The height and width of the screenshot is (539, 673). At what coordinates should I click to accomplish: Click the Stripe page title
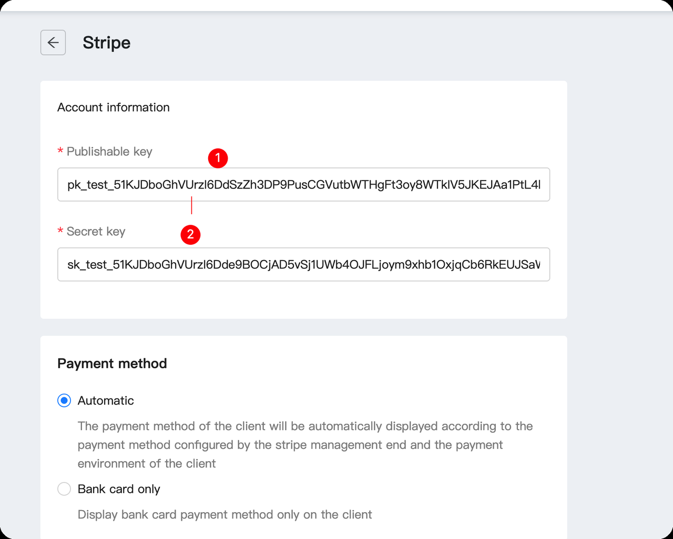click(x=107, y=43)
